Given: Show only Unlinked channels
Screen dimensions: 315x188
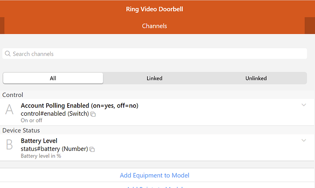Looking at the screenshot, I should point(256,78).
